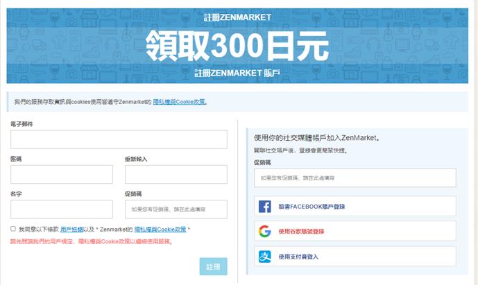Focus the 電子郵件 email input field
The image size is (478, 285).
coord(119,139)
